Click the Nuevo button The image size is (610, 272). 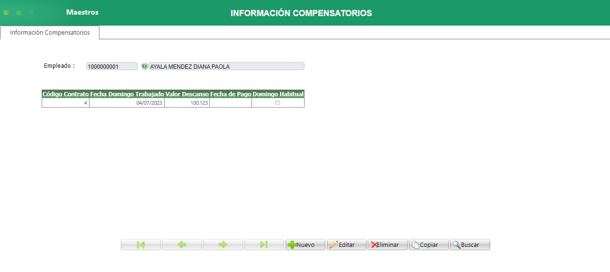point(305,245)
